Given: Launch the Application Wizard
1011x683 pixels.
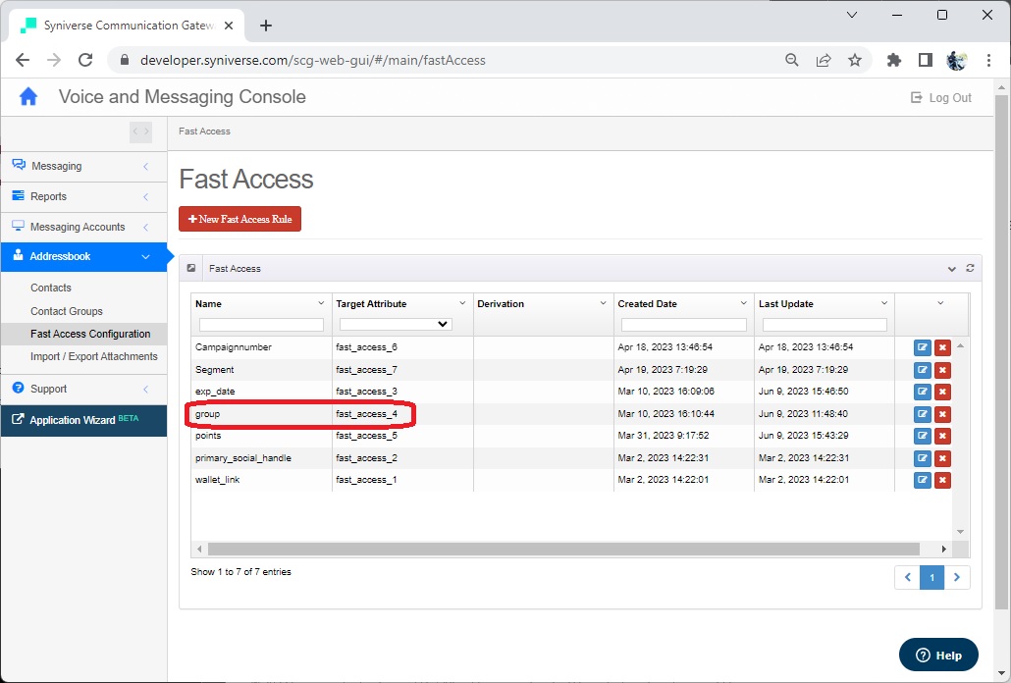Looking at the screenshot, I should [x=83, y=420].
